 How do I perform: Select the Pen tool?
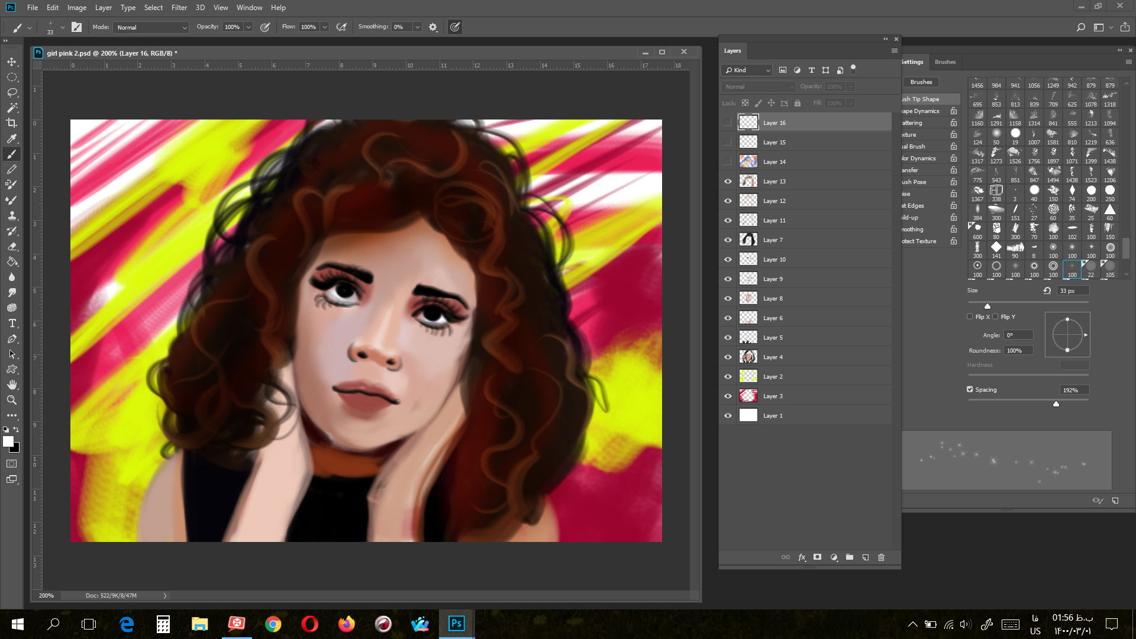coord(12,338)
